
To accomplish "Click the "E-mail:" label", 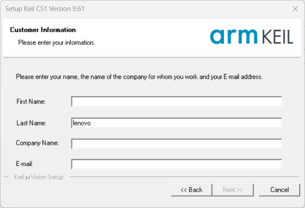I will 26,164.
